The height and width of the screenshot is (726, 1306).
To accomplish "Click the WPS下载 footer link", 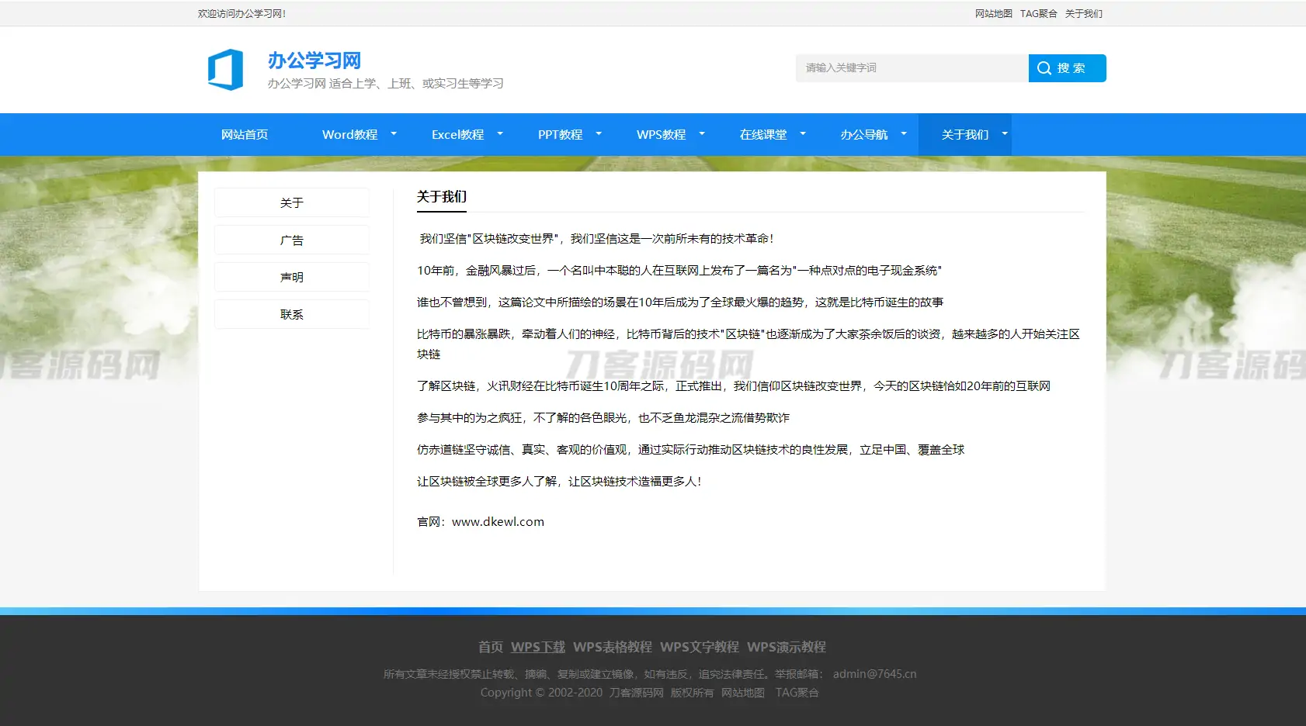I will 537,646.
